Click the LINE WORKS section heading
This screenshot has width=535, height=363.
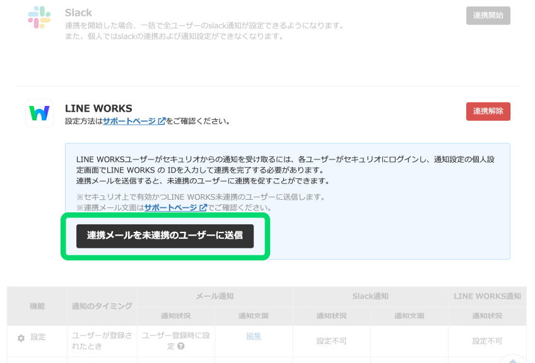(98, 108)
